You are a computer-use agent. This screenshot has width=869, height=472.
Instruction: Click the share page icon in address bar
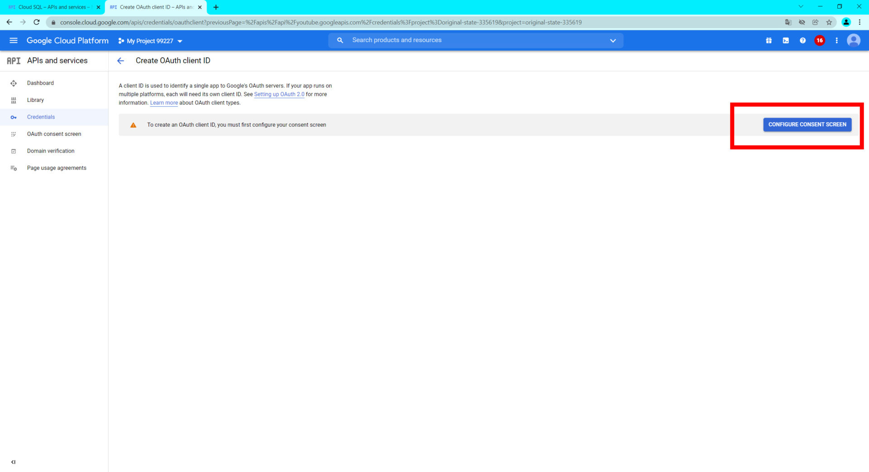pyautogui.click(x=815, y=22)
